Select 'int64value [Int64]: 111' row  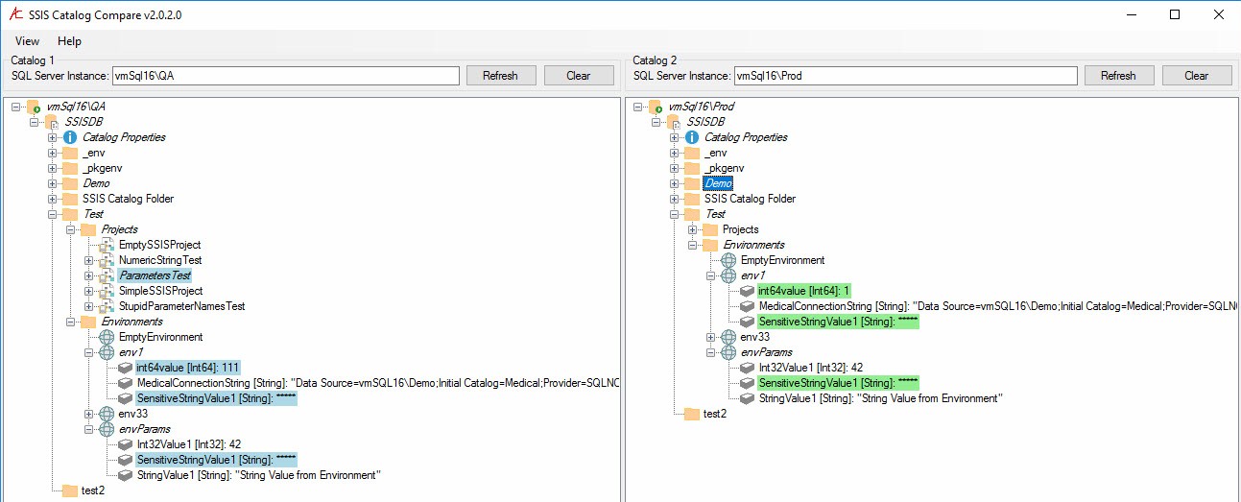[x=187, y=368]
